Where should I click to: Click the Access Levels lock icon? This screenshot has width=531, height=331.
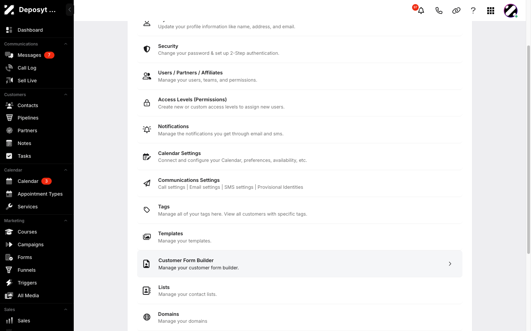pyautogui.click(x=147, y=103)
